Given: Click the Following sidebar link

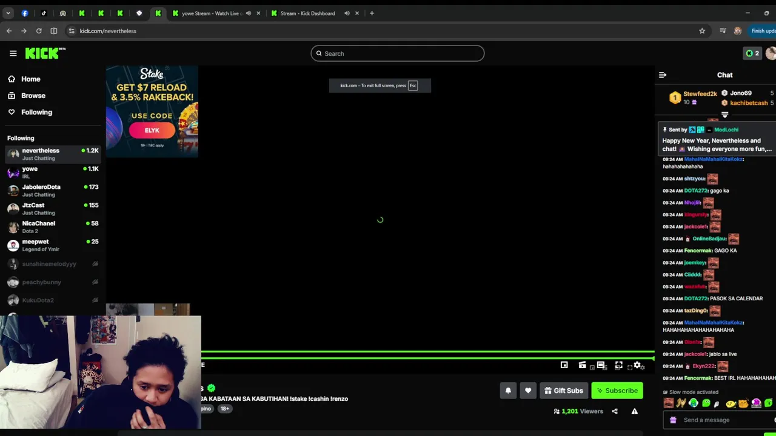Looking at the screenshot, I should click(36, 112).
